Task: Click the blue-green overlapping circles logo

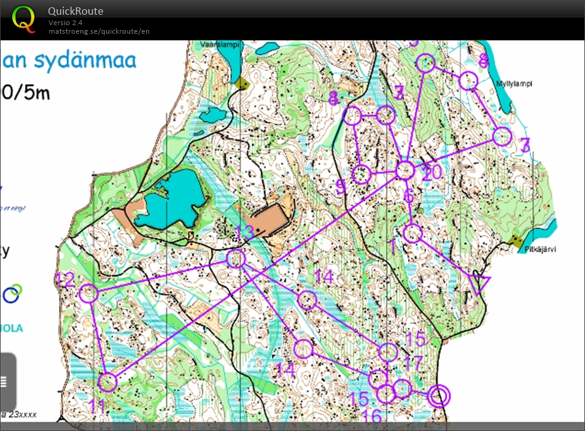Action: point(12,294)
